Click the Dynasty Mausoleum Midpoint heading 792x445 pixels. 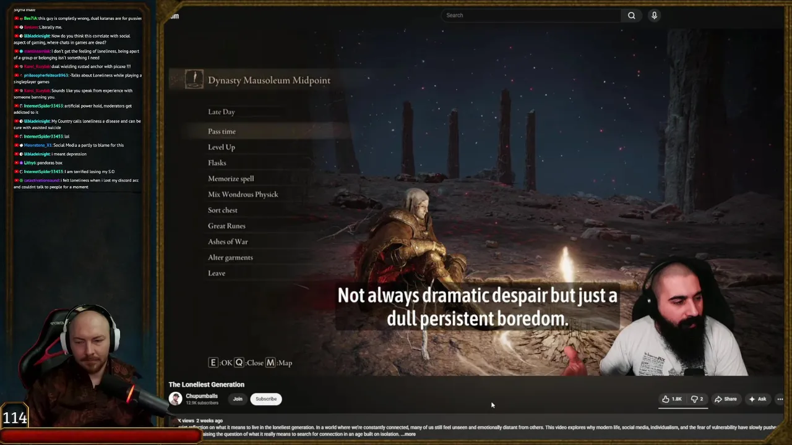coord(269,80)
